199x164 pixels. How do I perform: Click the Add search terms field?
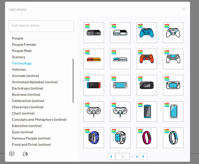point(41,26)
